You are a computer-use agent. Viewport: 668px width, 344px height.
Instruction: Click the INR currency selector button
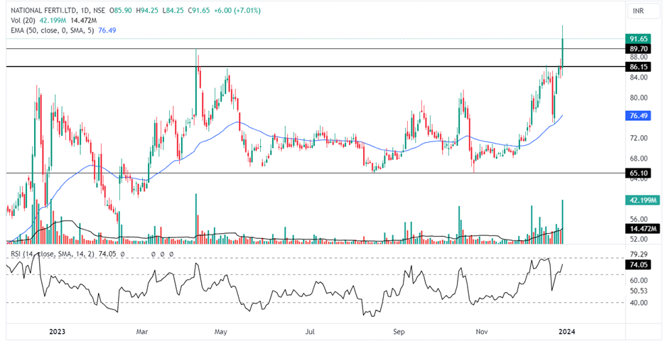(x=639, y=11)
